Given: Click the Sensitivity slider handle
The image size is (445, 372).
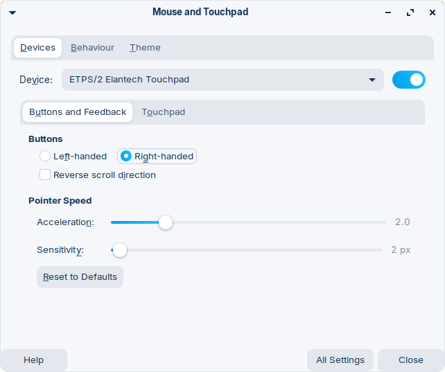Looking at the screenshot, I should (x=120, y=250).
